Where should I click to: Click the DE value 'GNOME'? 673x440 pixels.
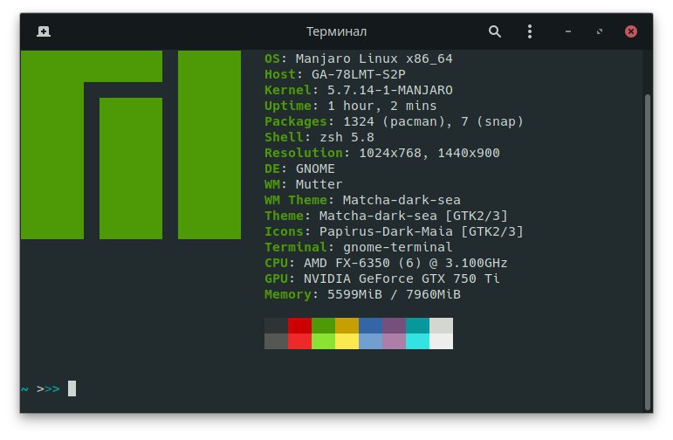tap(315, 168)
